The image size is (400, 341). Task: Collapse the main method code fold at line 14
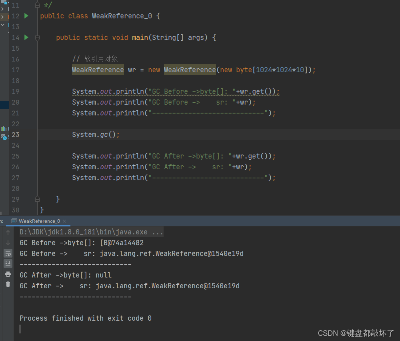(37, 37)
